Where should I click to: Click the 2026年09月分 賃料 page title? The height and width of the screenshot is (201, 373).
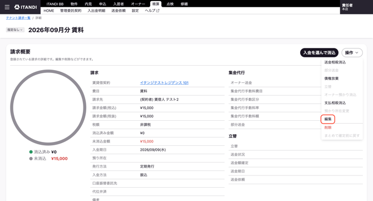tap(56, 30)
